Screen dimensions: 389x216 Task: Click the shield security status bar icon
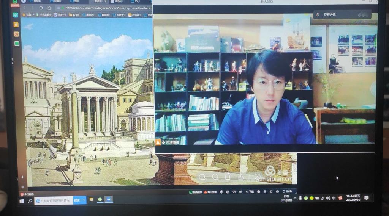coord(221,192)
